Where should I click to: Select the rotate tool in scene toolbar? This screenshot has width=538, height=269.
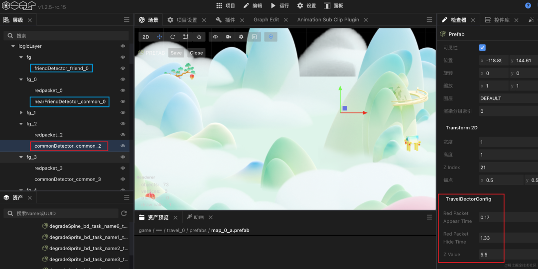(172, 37)
